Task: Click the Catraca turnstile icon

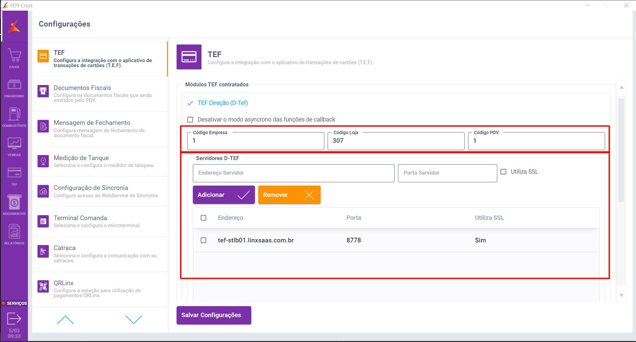Action: (x=43, y=251)
